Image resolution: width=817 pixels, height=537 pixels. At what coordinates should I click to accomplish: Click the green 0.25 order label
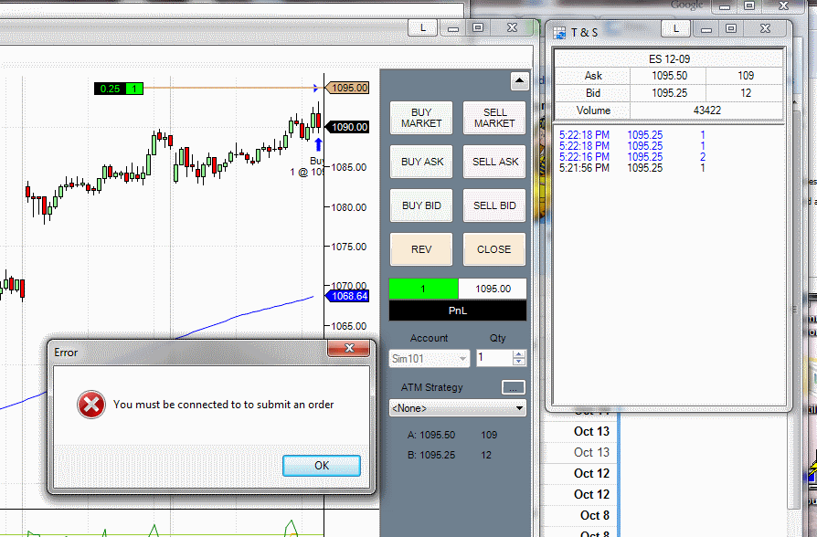coord(118,89)
